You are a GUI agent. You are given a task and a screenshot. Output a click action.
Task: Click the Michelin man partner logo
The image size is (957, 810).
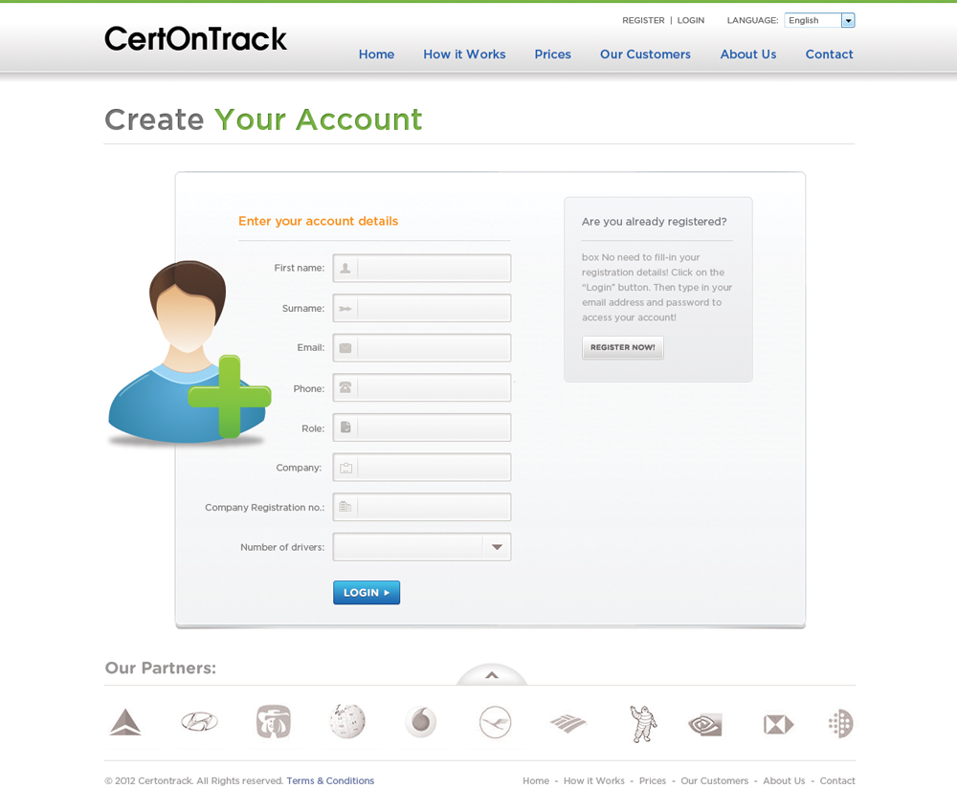(x=643, y=723)
